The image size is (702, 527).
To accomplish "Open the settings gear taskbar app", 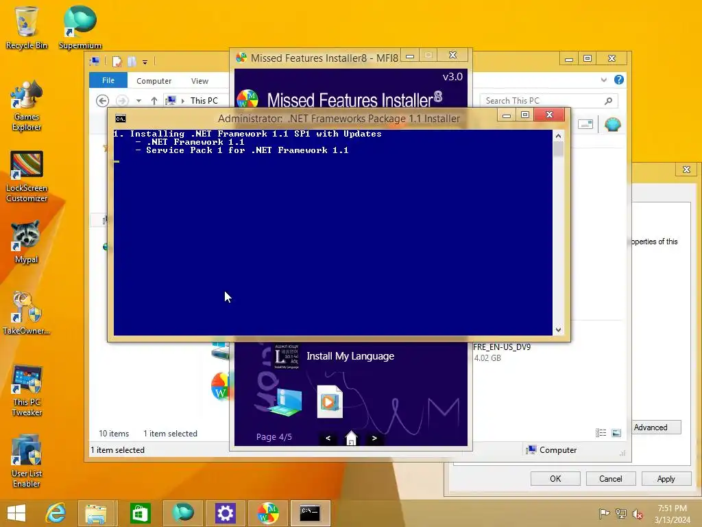I will click(225, 513).
